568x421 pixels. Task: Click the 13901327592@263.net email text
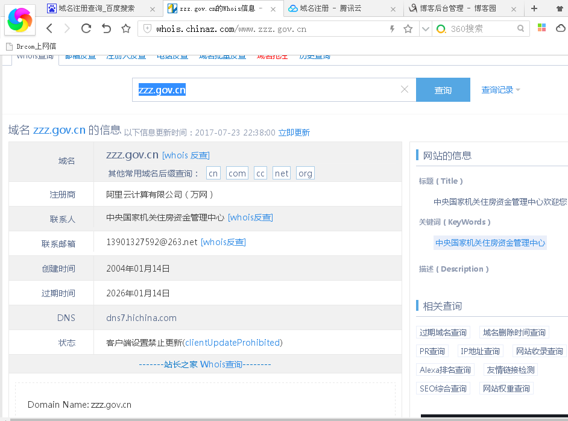tap(152, 242)
